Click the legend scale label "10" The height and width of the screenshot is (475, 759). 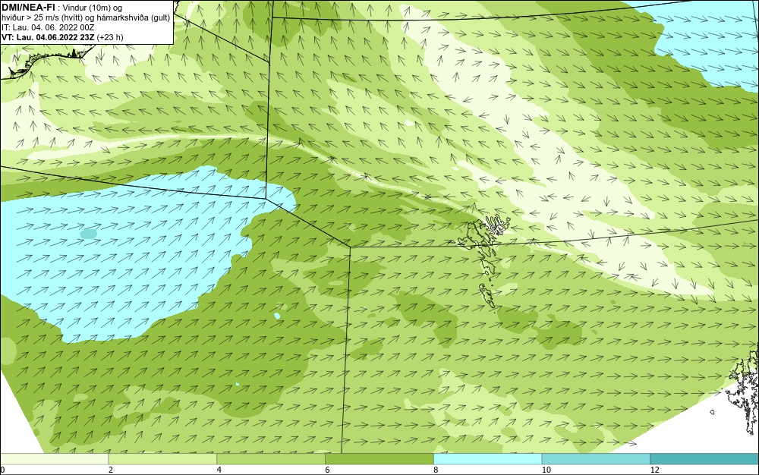tap(546, 470)
